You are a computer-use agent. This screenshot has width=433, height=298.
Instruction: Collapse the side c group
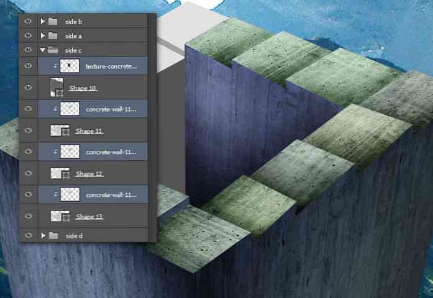point(42,50)
